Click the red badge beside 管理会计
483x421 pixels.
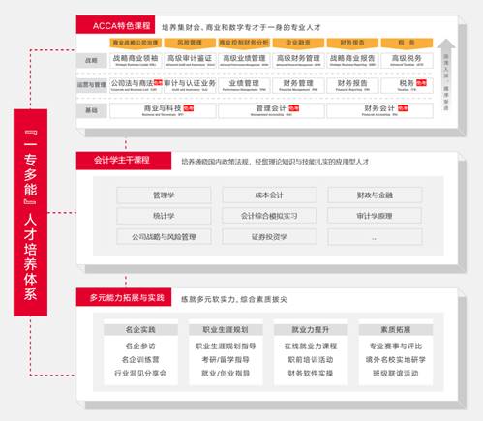click(293, 108)
